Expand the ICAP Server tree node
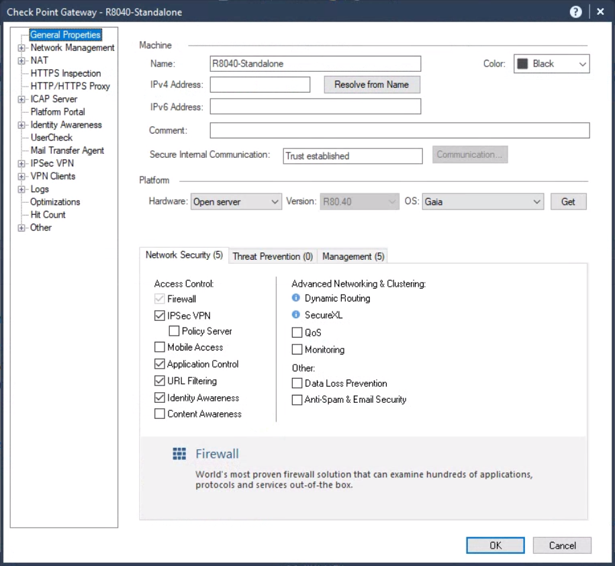Image resolution: width=615 pixels, height=566 pixels. [x=21, y=99]
